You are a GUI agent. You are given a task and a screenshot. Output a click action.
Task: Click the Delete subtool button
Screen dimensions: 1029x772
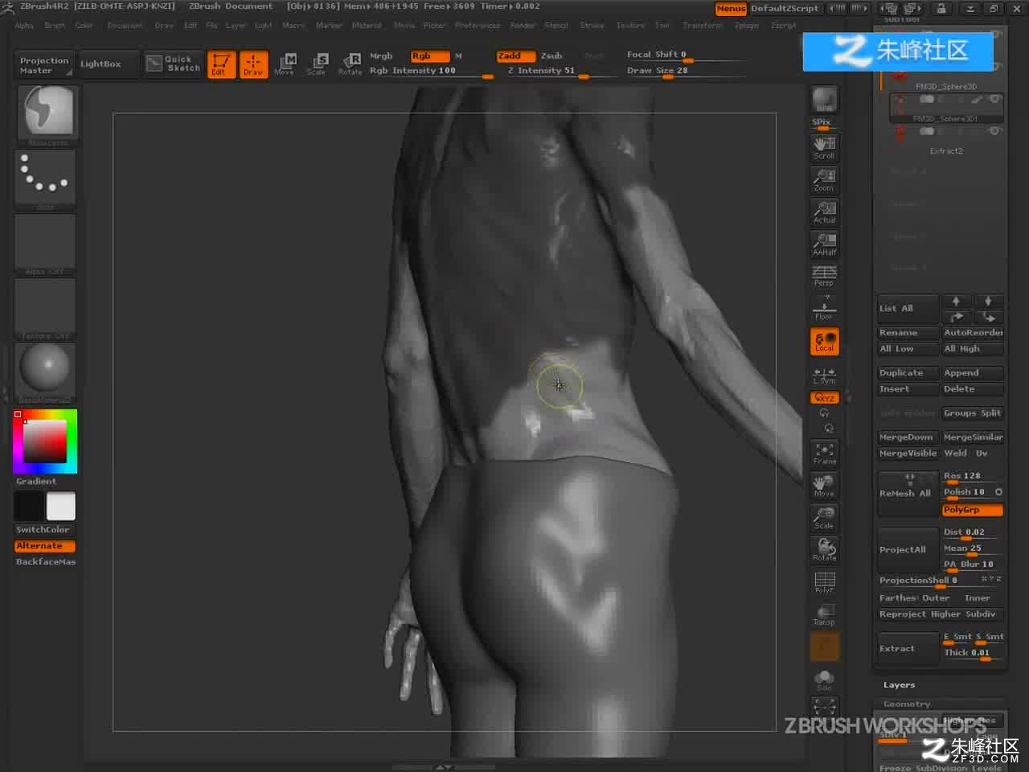coord(972,389)
